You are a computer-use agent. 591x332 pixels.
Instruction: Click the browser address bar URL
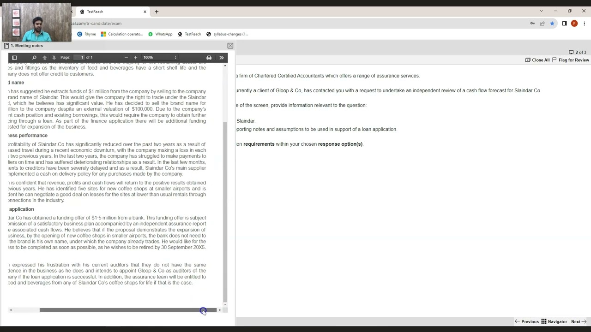point(96,24)
